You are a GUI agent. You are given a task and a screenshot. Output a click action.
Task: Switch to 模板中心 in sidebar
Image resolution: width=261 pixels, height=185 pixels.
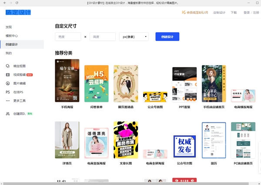pyautogui.click(x=12, y=36)
